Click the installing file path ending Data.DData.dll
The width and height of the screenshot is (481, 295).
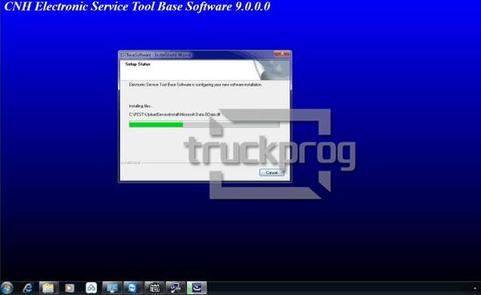point(175,114)
